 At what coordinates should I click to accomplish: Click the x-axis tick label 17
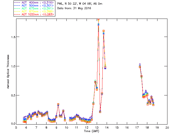137,127
